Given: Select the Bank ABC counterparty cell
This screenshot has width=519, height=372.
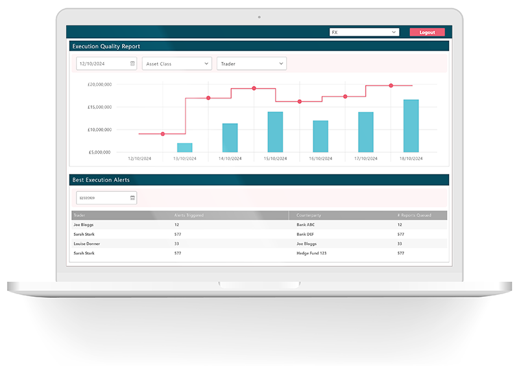Looking at the screenshot, I should (306, 225).
